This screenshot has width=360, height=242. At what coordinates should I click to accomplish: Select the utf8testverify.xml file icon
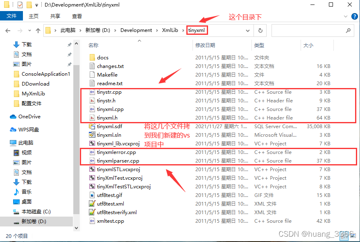pyautogui.click(x=92, y=213)
